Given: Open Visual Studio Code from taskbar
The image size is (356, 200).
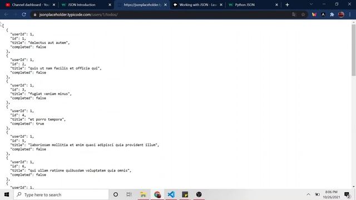Looking at the screenshot, I should [x=171, y=194].
